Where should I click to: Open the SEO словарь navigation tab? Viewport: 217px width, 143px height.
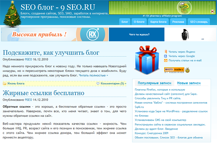click(x=199, y=22)
